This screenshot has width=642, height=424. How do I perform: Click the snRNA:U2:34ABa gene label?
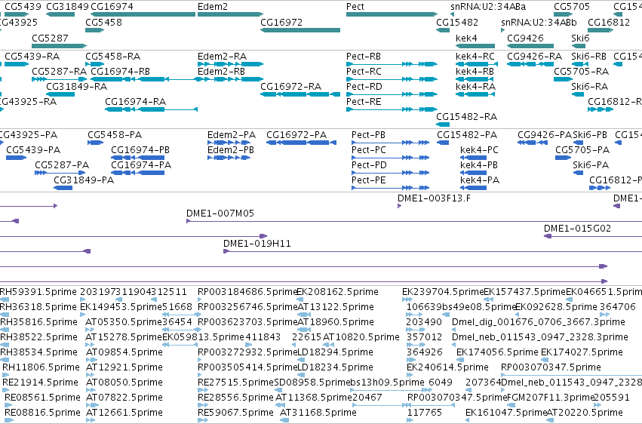(x=488, y=7)
